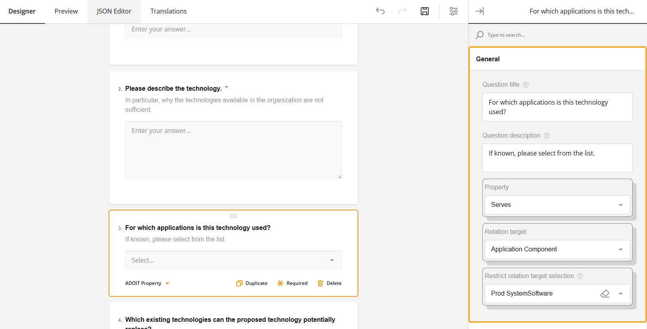Expand Relation target Application Component dropdown

[557, 249]
